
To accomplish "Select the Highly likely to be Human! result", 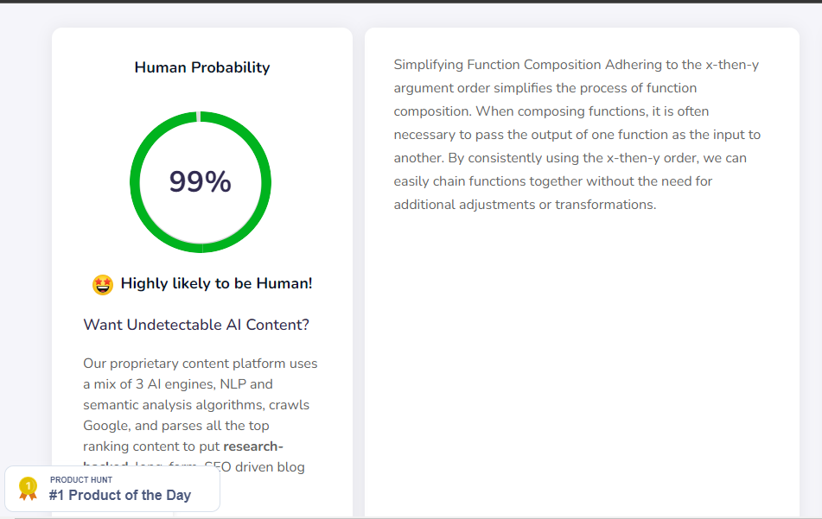I will pyautogui.click(x=216, y=283).
